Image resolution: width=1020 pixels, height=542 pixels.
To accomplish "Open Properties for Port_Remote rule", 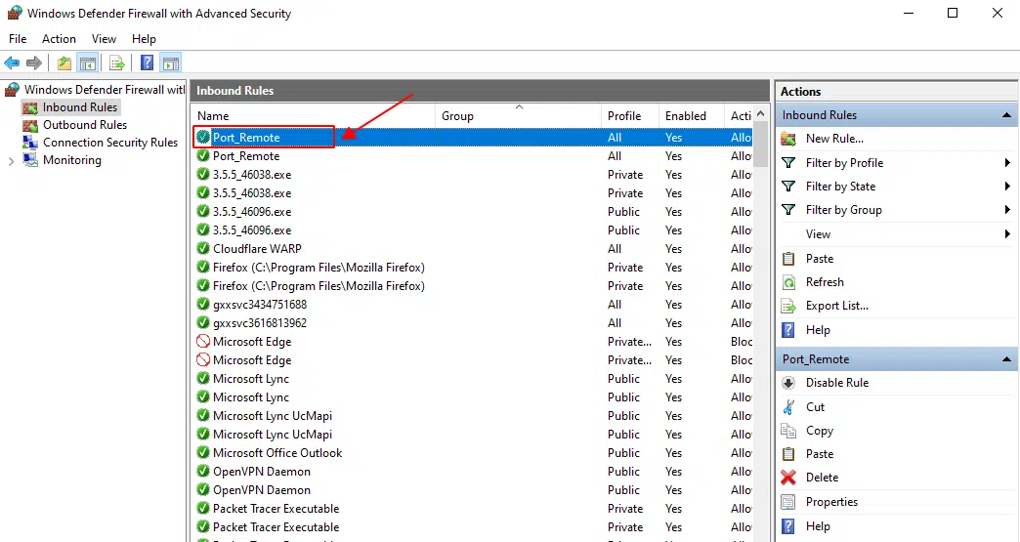I will click(x=831, y=502).
